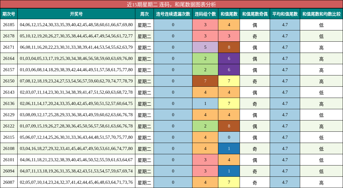Select period number 26122
This screenshot has width=343, height=188.
(x=9, y=126)
